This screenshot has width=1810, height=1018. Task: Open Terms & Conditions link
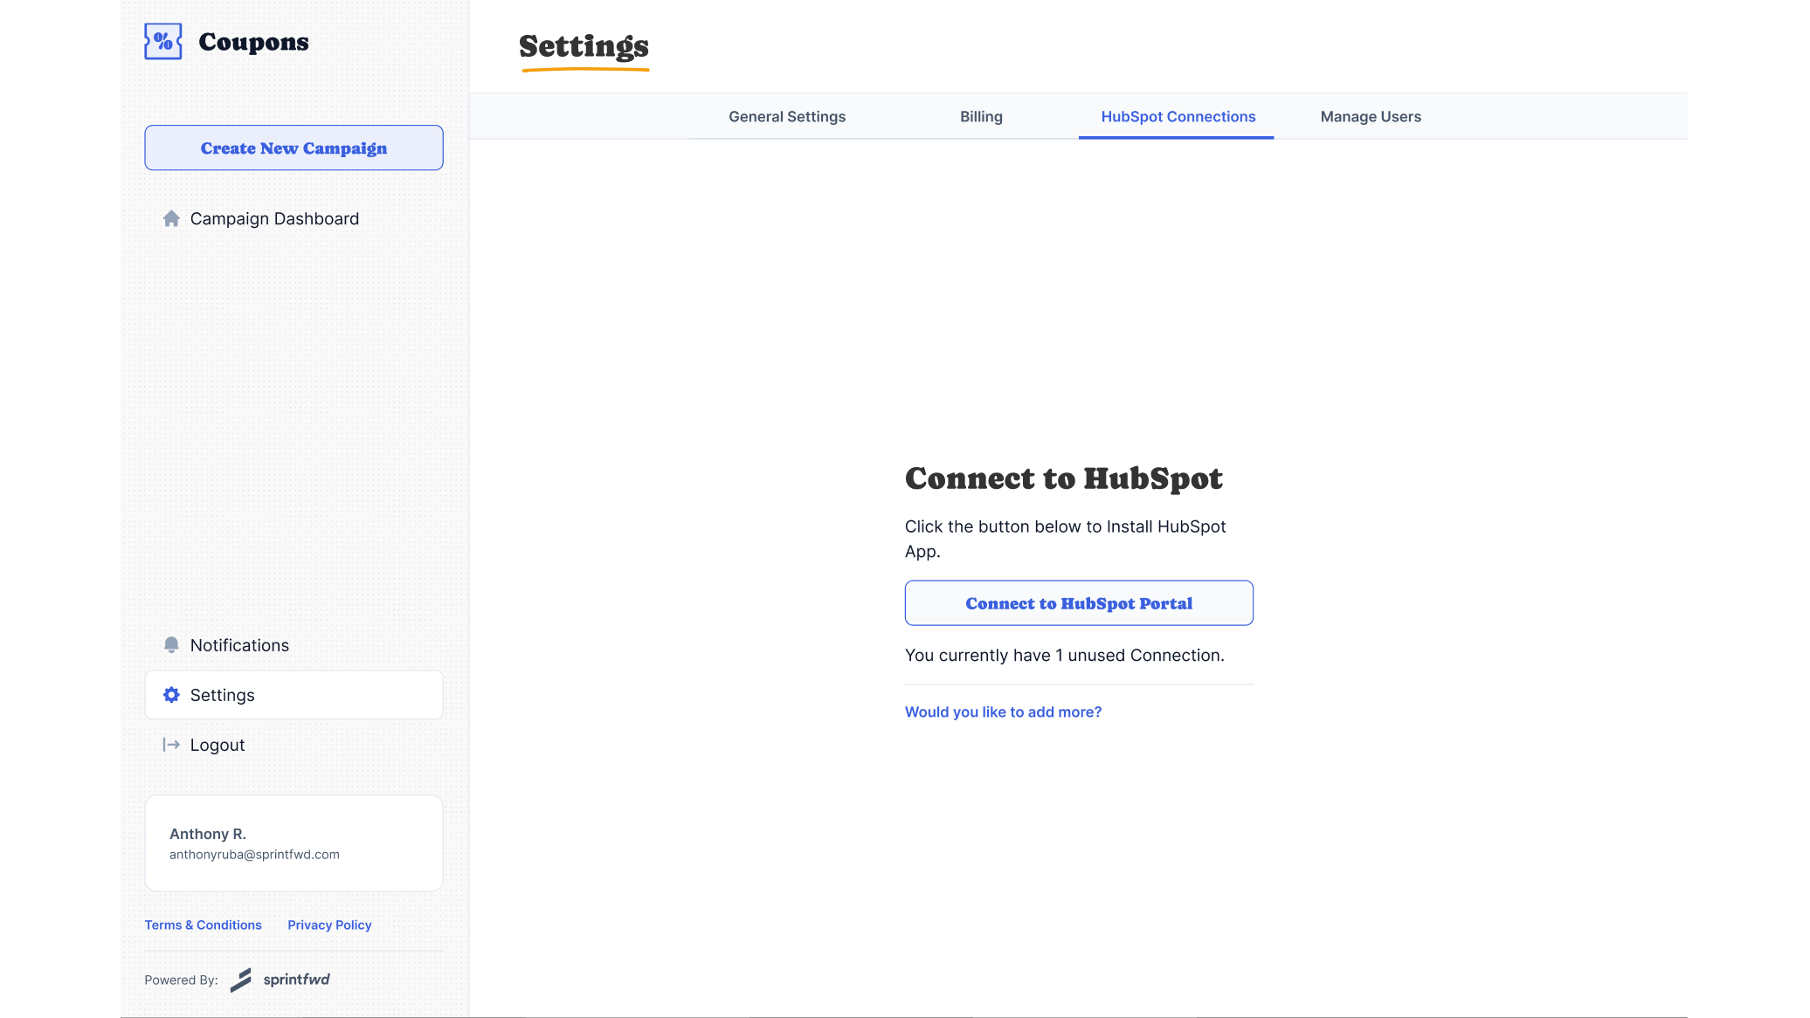tap(203, 925)
